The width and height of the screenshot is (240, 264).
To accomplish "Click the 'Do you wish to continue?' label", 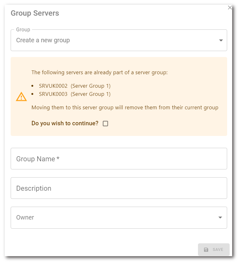I will pyautogui.click(x=65, y=123).
